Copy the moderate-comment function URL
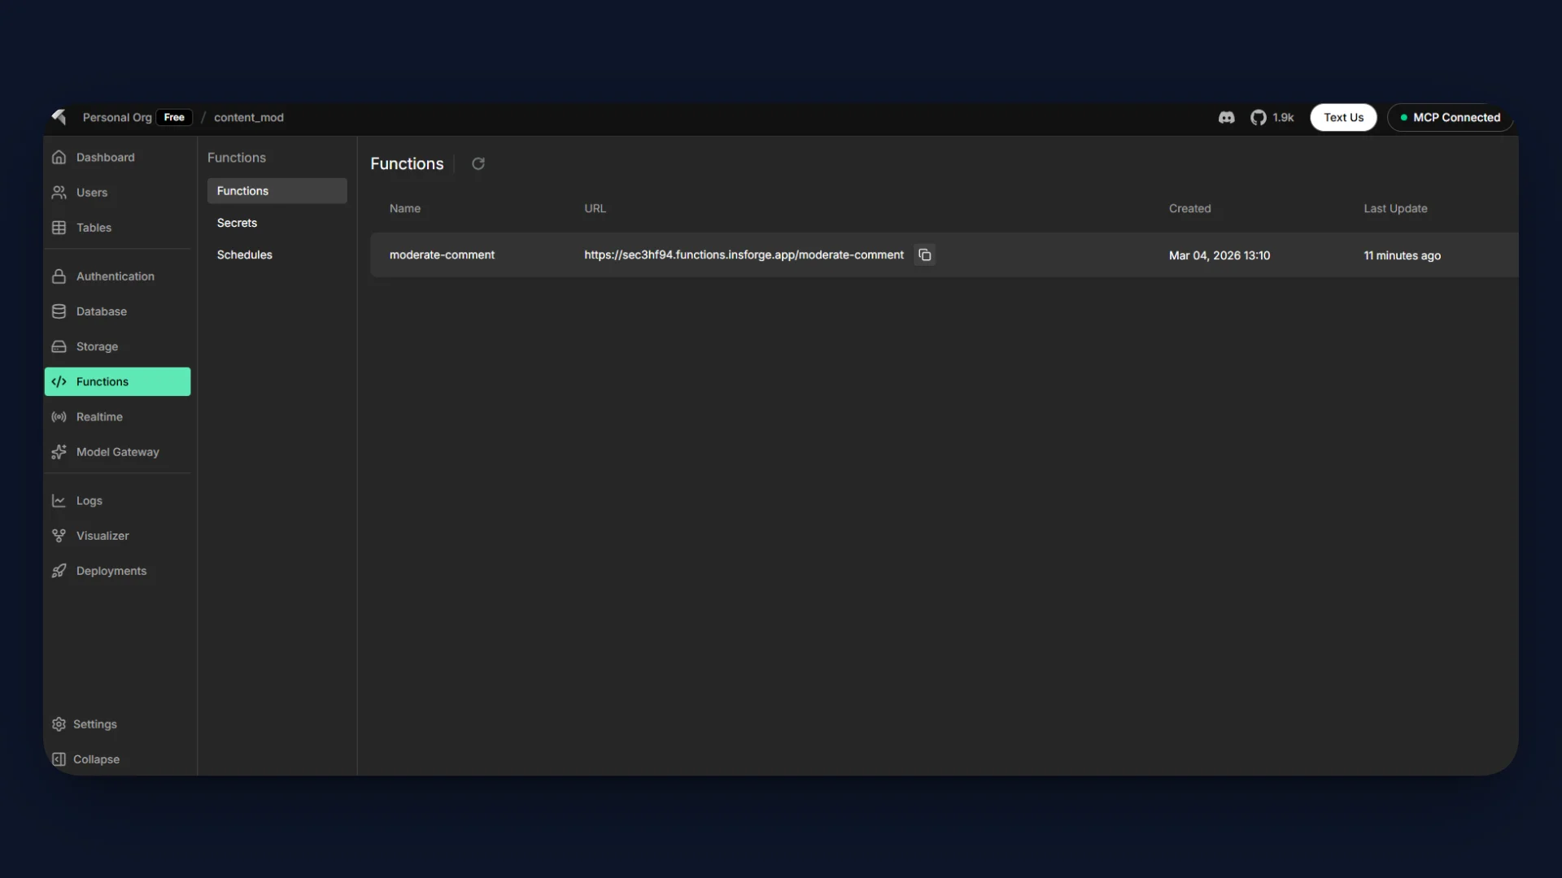Screen dimensions: 1562x878 click(x=924, y=254)
